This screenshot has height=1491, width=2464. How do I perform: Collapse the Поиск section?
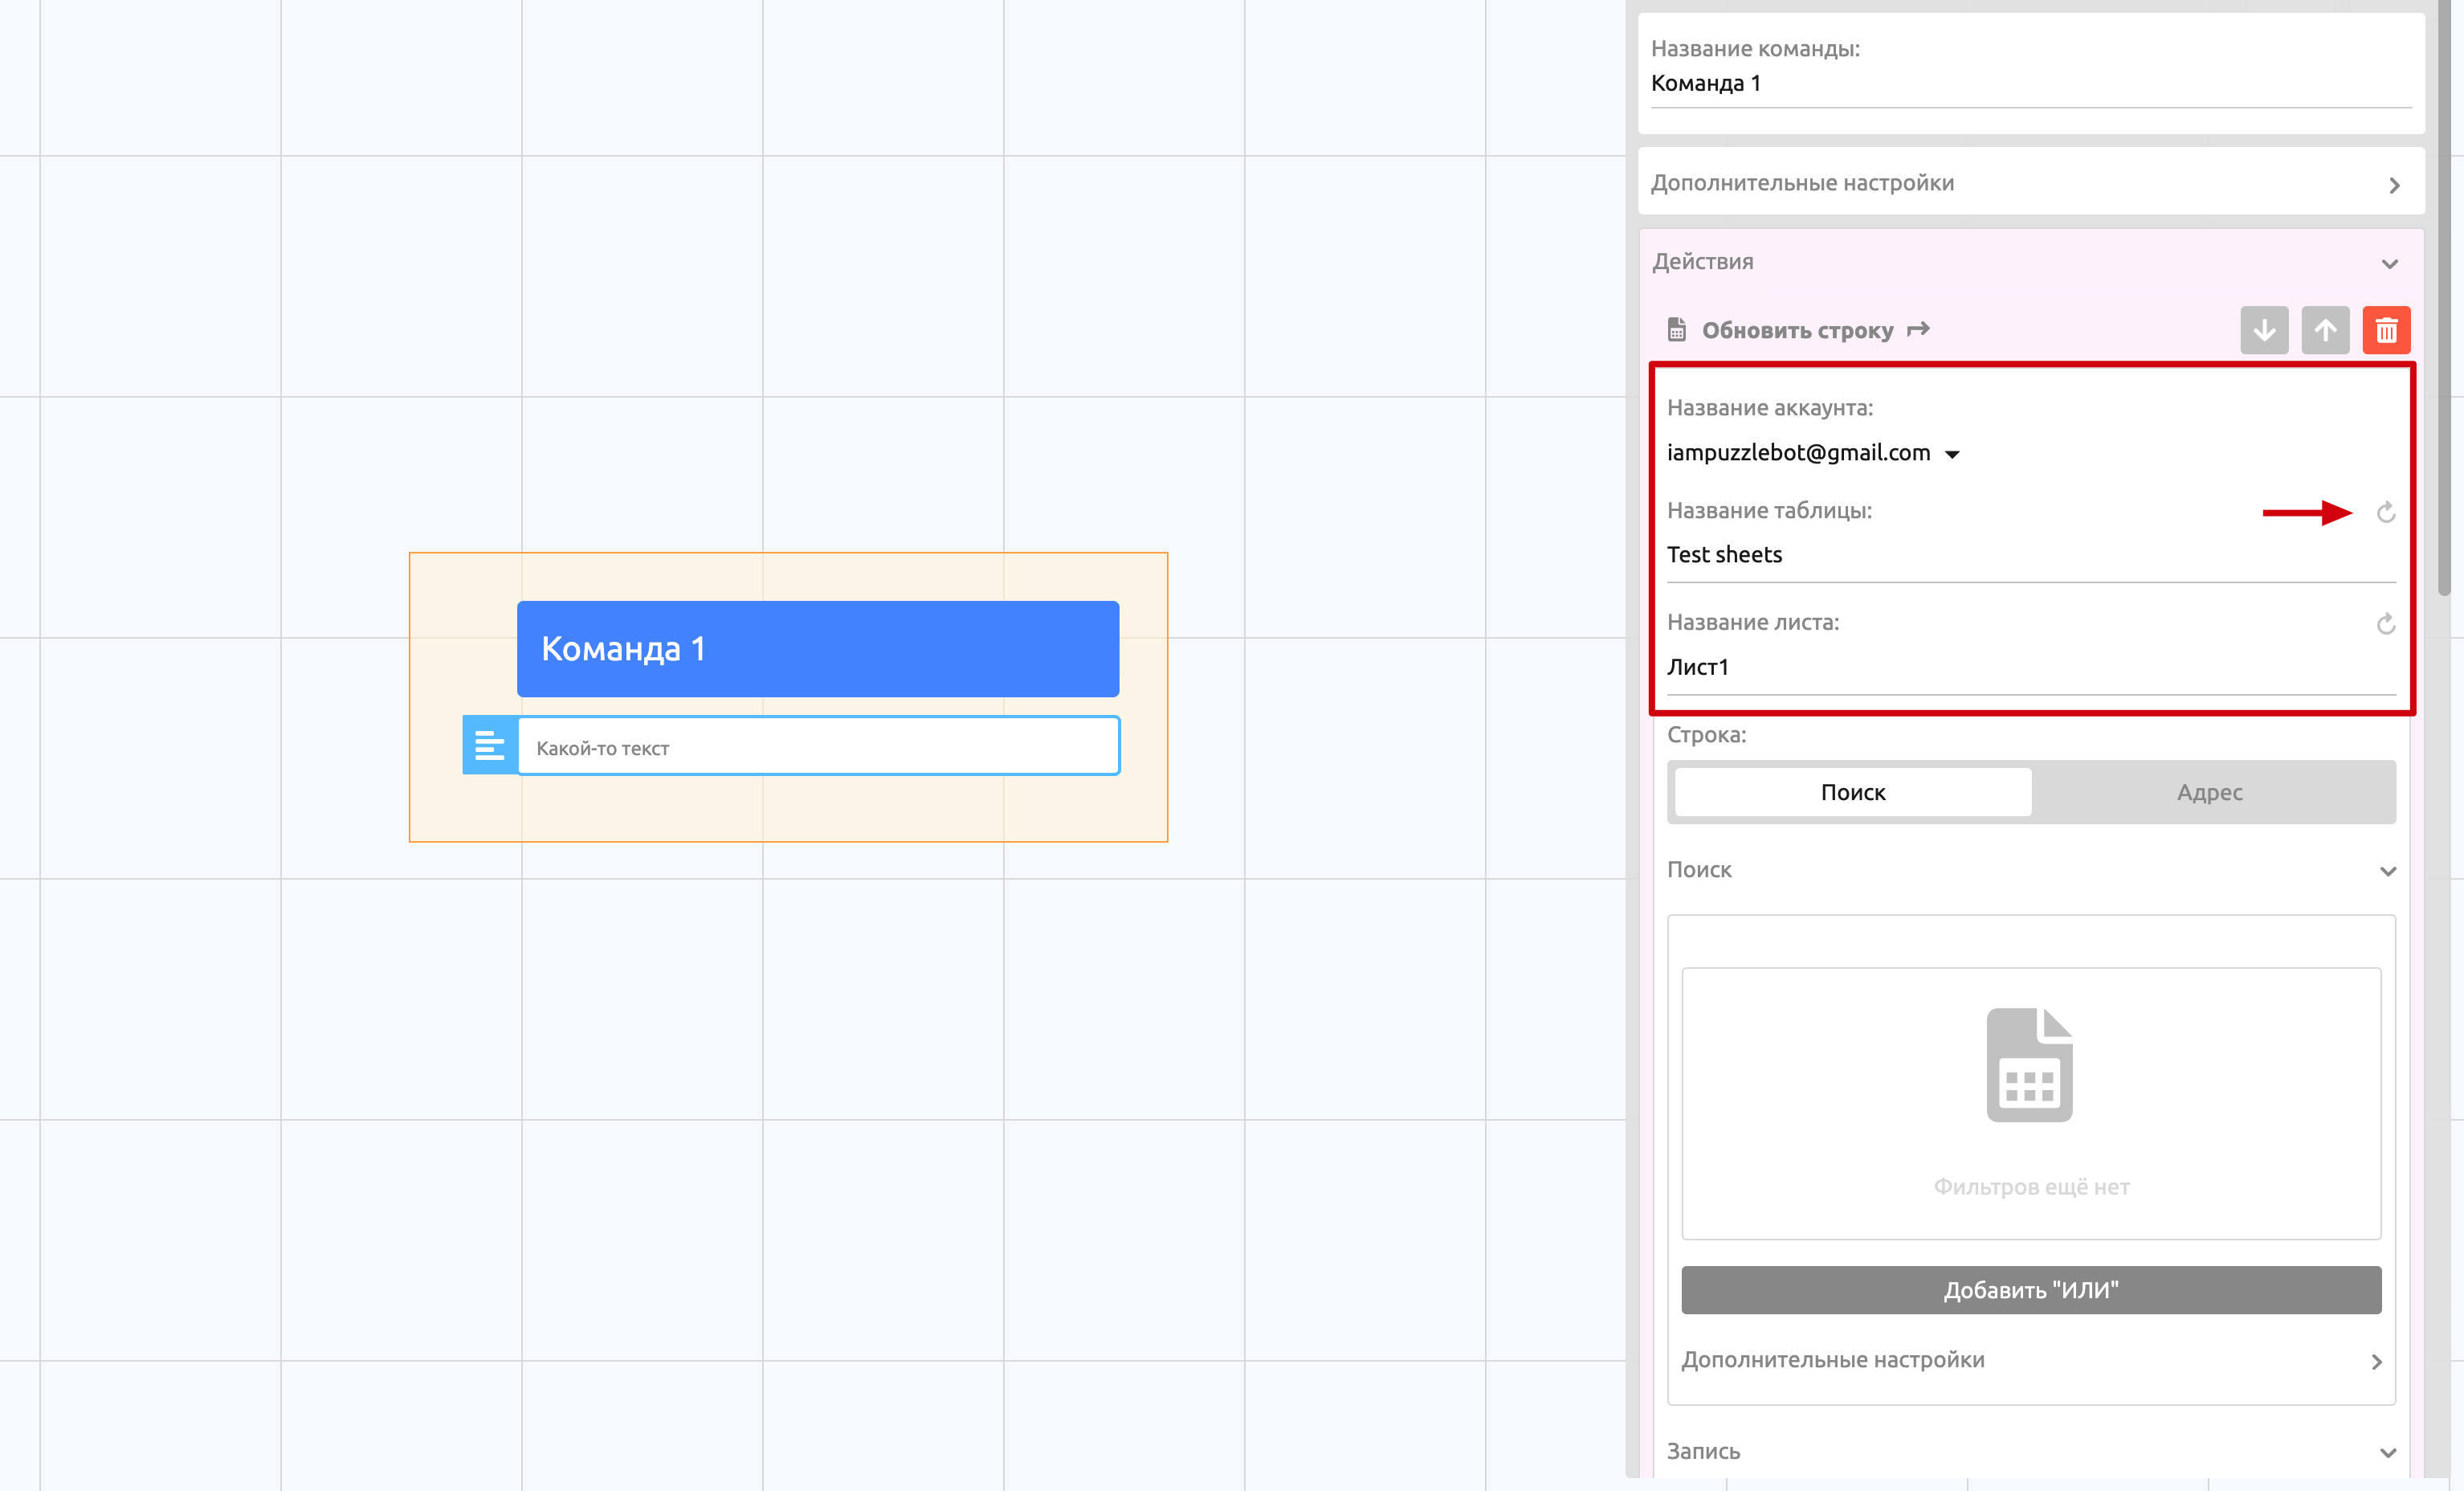[x=2031, y=870]
